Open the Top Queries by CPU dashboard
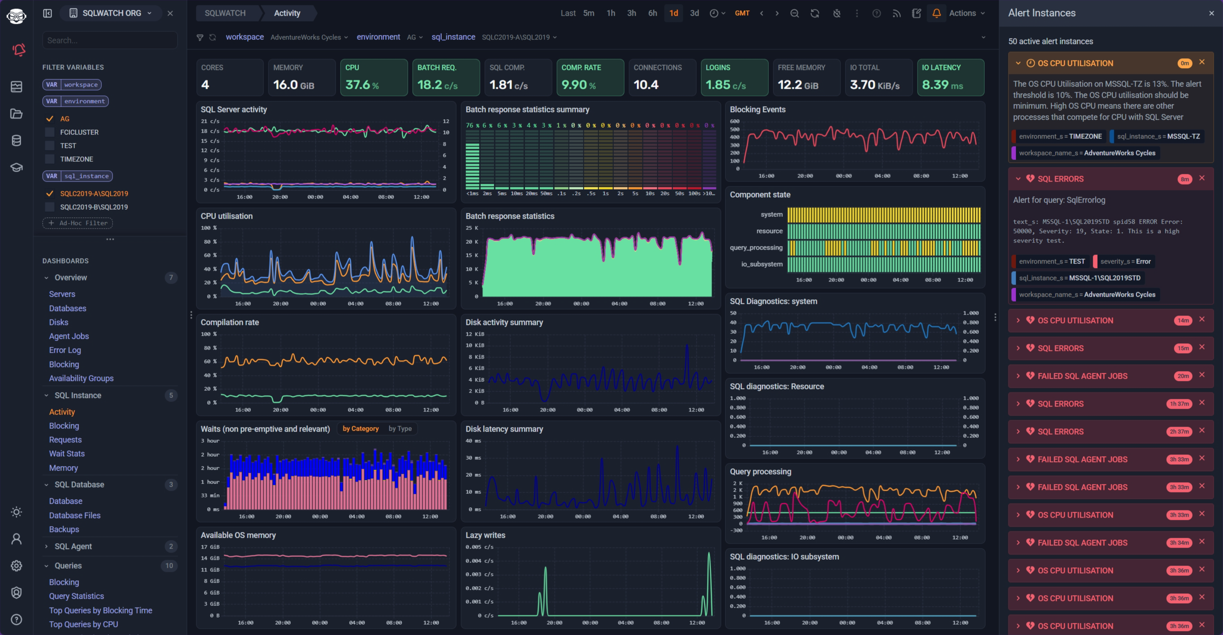Viewport: 1223px width, 635px height. 84,624
